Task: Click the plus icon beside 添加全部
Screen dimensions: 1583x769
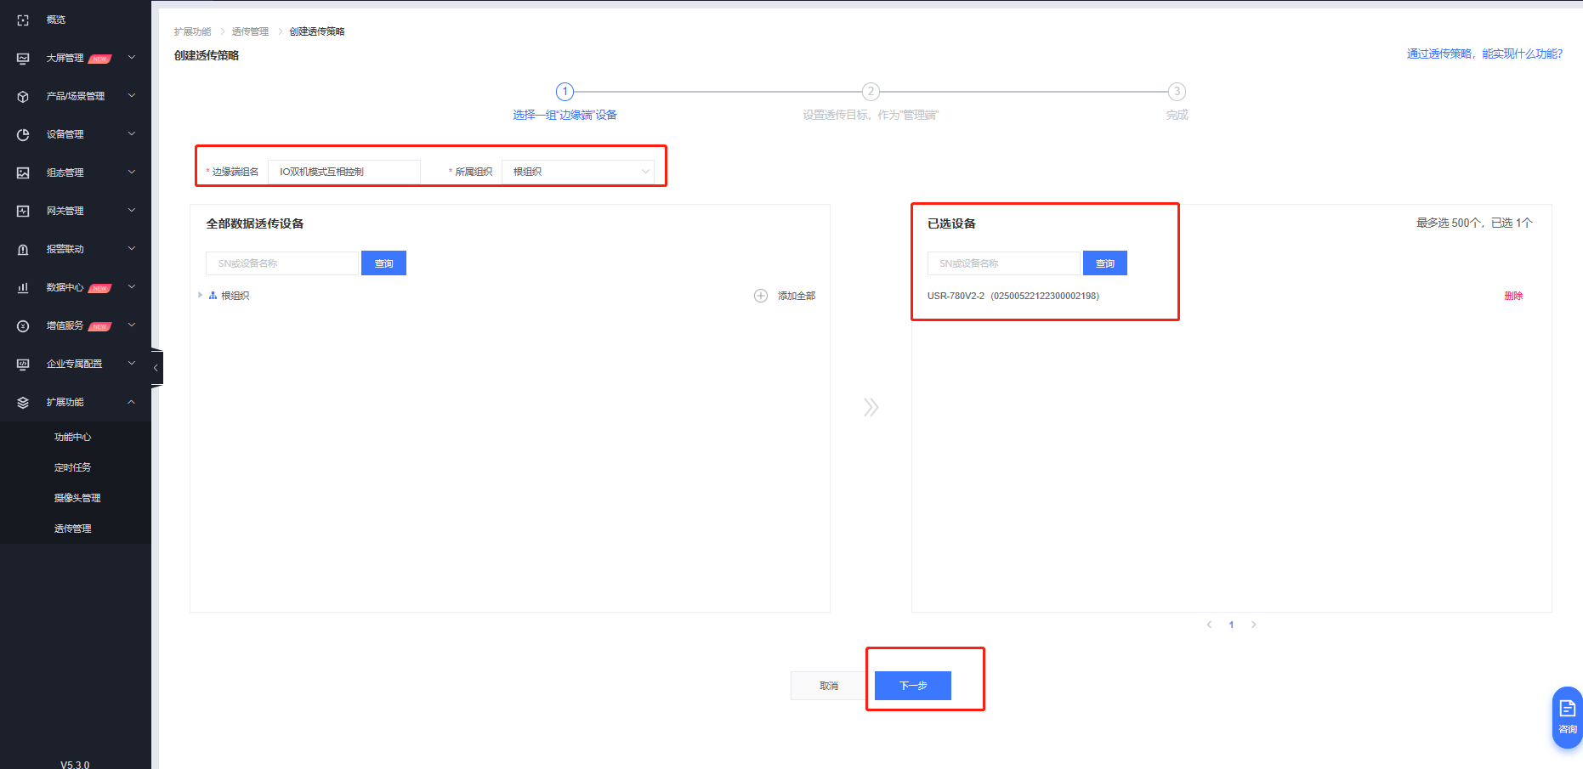Action: [761, 296]
